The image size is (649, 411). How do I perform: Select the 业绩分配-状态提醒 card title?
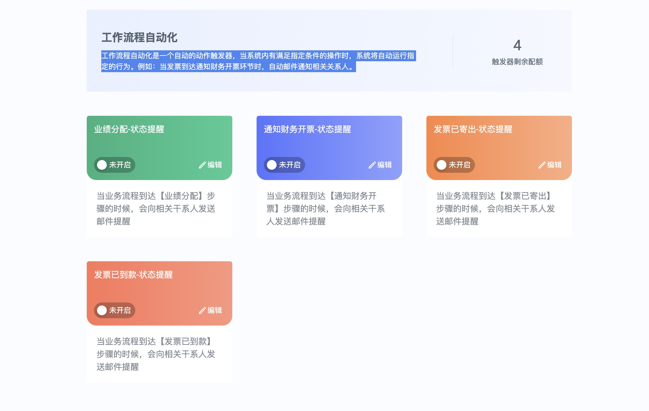(129, 129)
